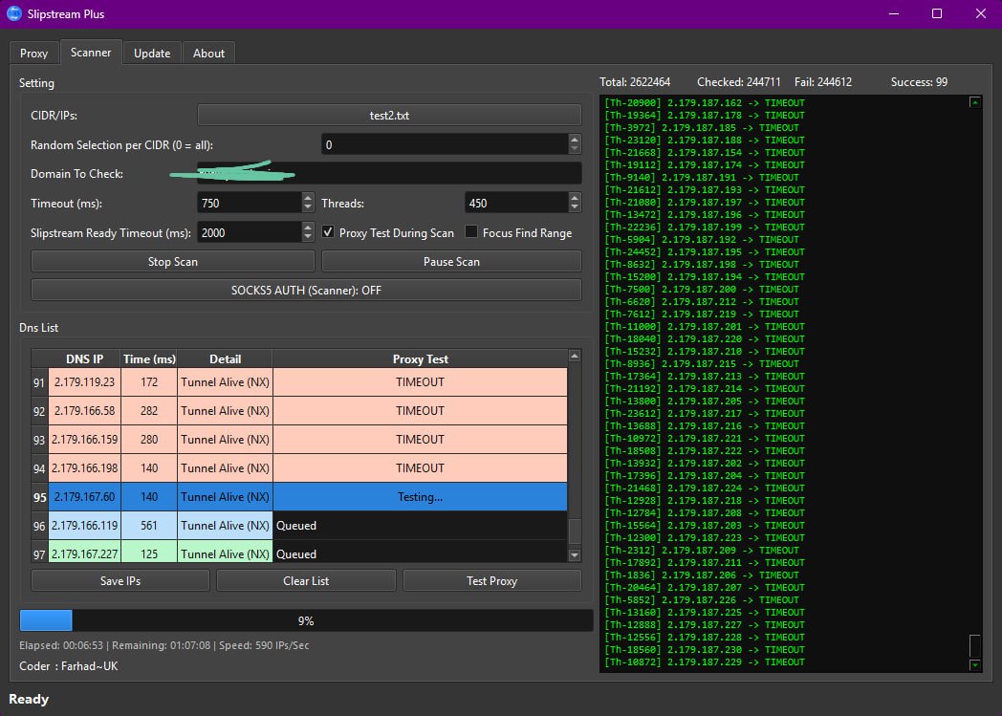Increase Threads spinner value
Screen dimensions: 1002x716
575,198
